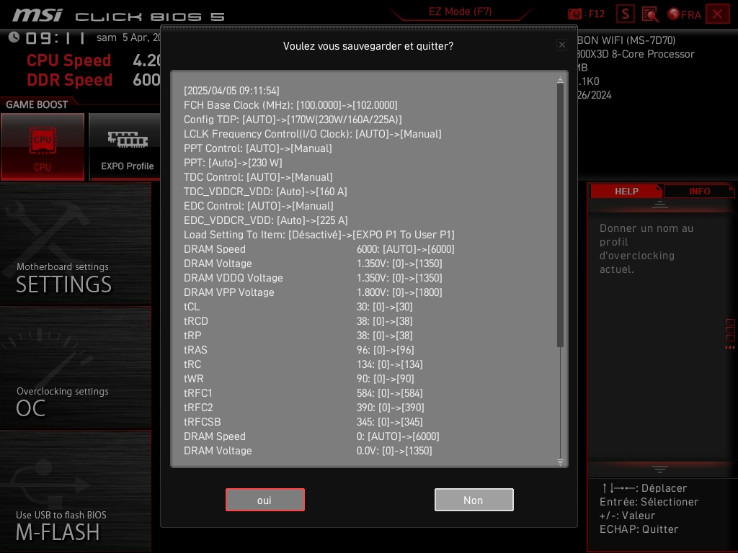Close the save and quit dialog
The width and height of the screenshot is (738, 553).
click(562, 45)
